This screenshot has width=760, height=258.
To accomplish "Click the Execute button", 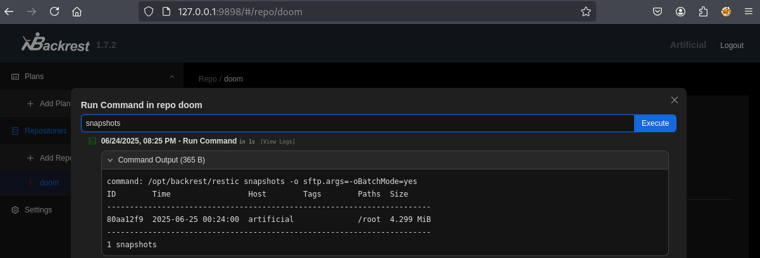I will point(655,123).
